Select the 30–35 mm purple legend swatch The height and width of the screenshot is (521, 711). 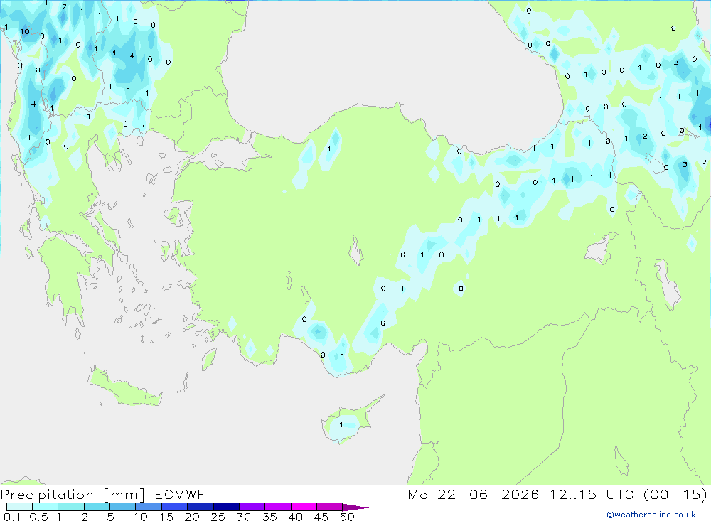(x=252, y=507)
